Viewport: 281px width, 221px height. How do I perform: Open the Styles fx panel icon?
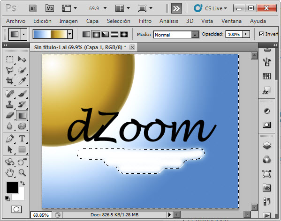tap(266, 91)
